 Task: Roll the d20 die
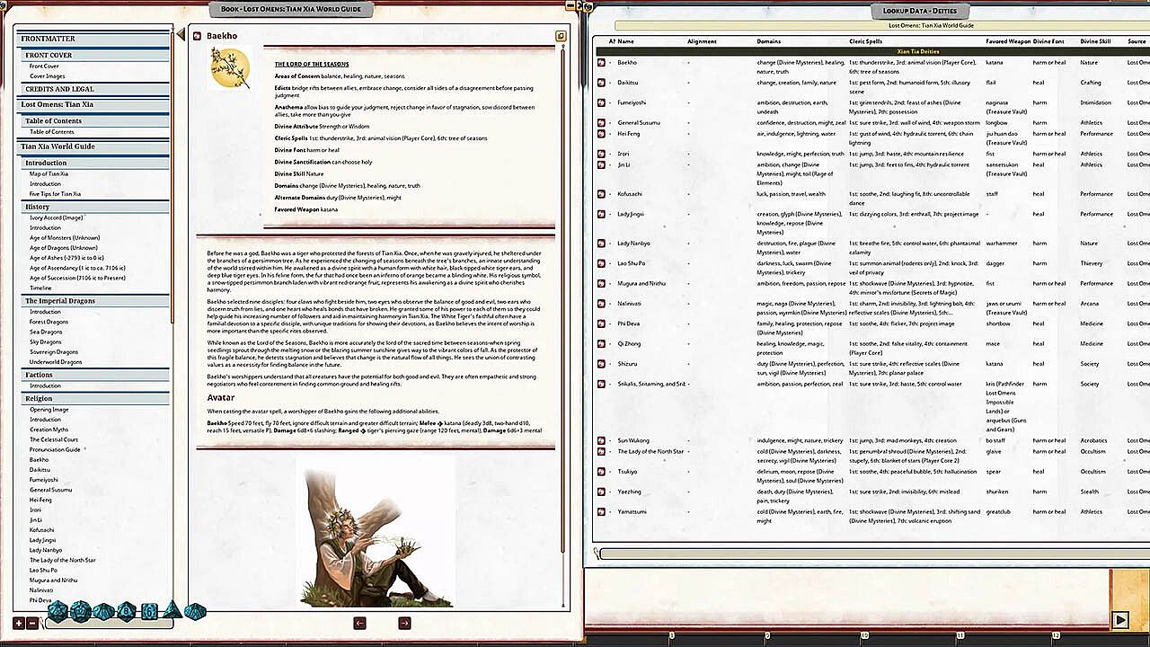tap(58, 612)
